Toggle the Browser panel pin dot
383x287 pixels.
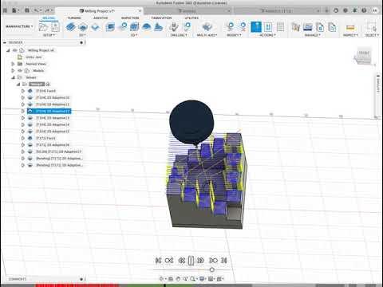[x=81, y=42]
